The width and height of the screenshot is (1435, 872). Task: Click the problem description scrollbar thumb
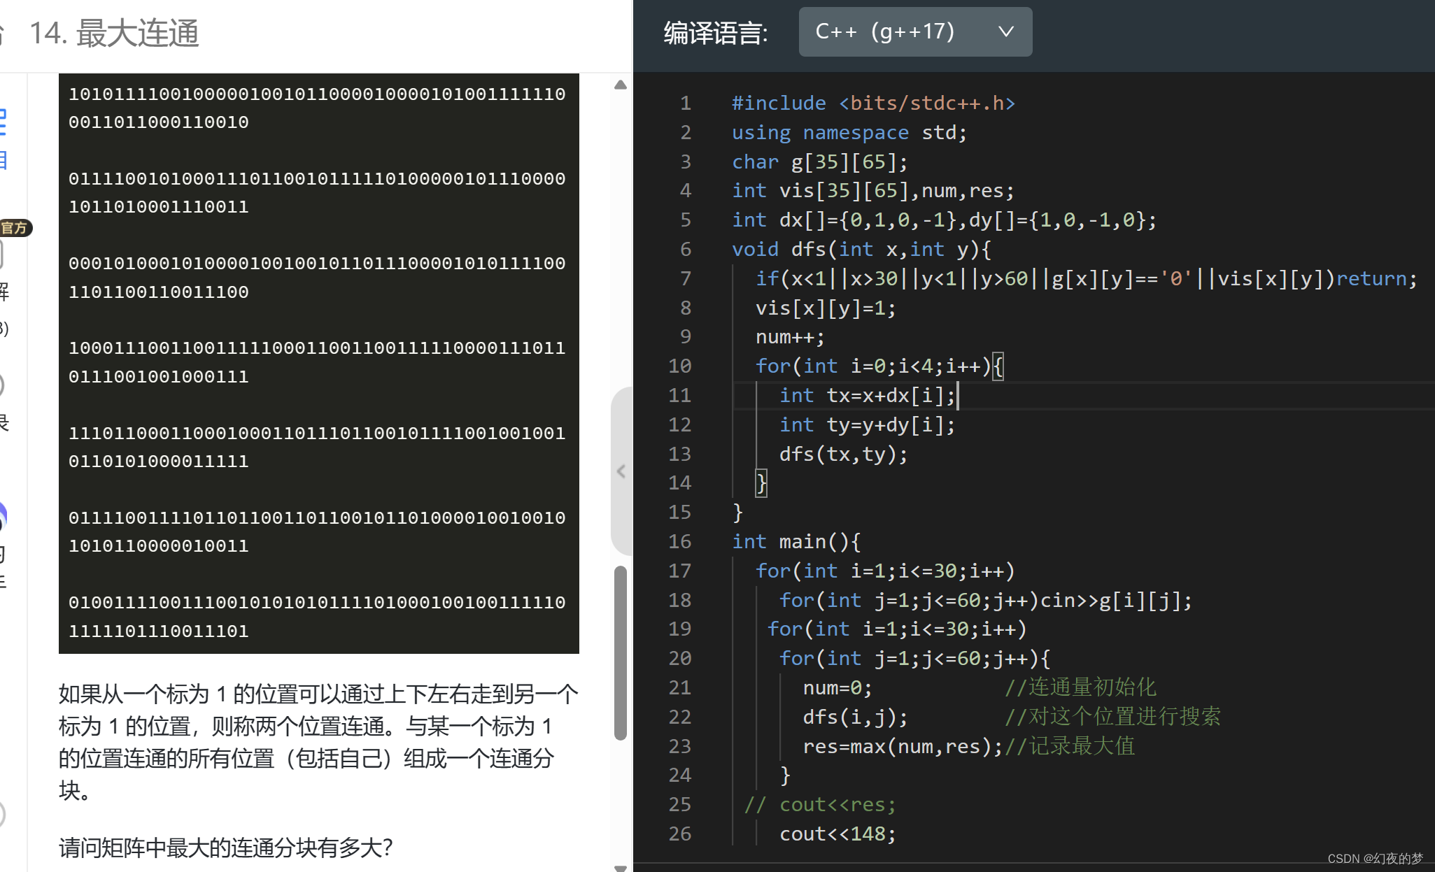[x=621, y=652]
